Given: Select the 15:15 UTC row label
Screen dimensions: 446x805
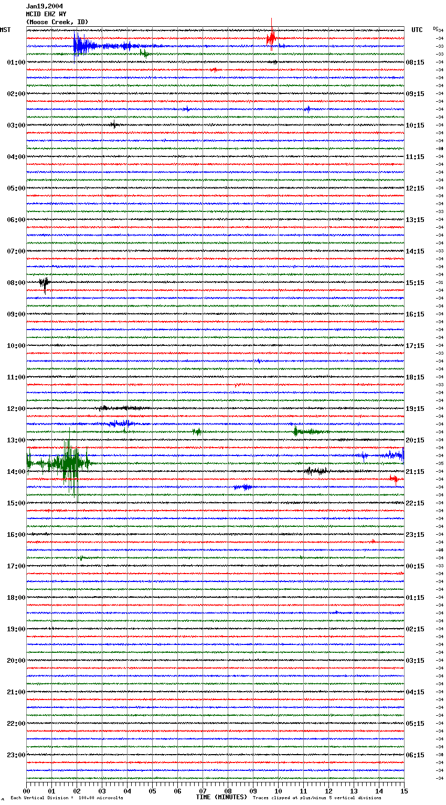Looking at the screenshot, I should coord(415,283).
